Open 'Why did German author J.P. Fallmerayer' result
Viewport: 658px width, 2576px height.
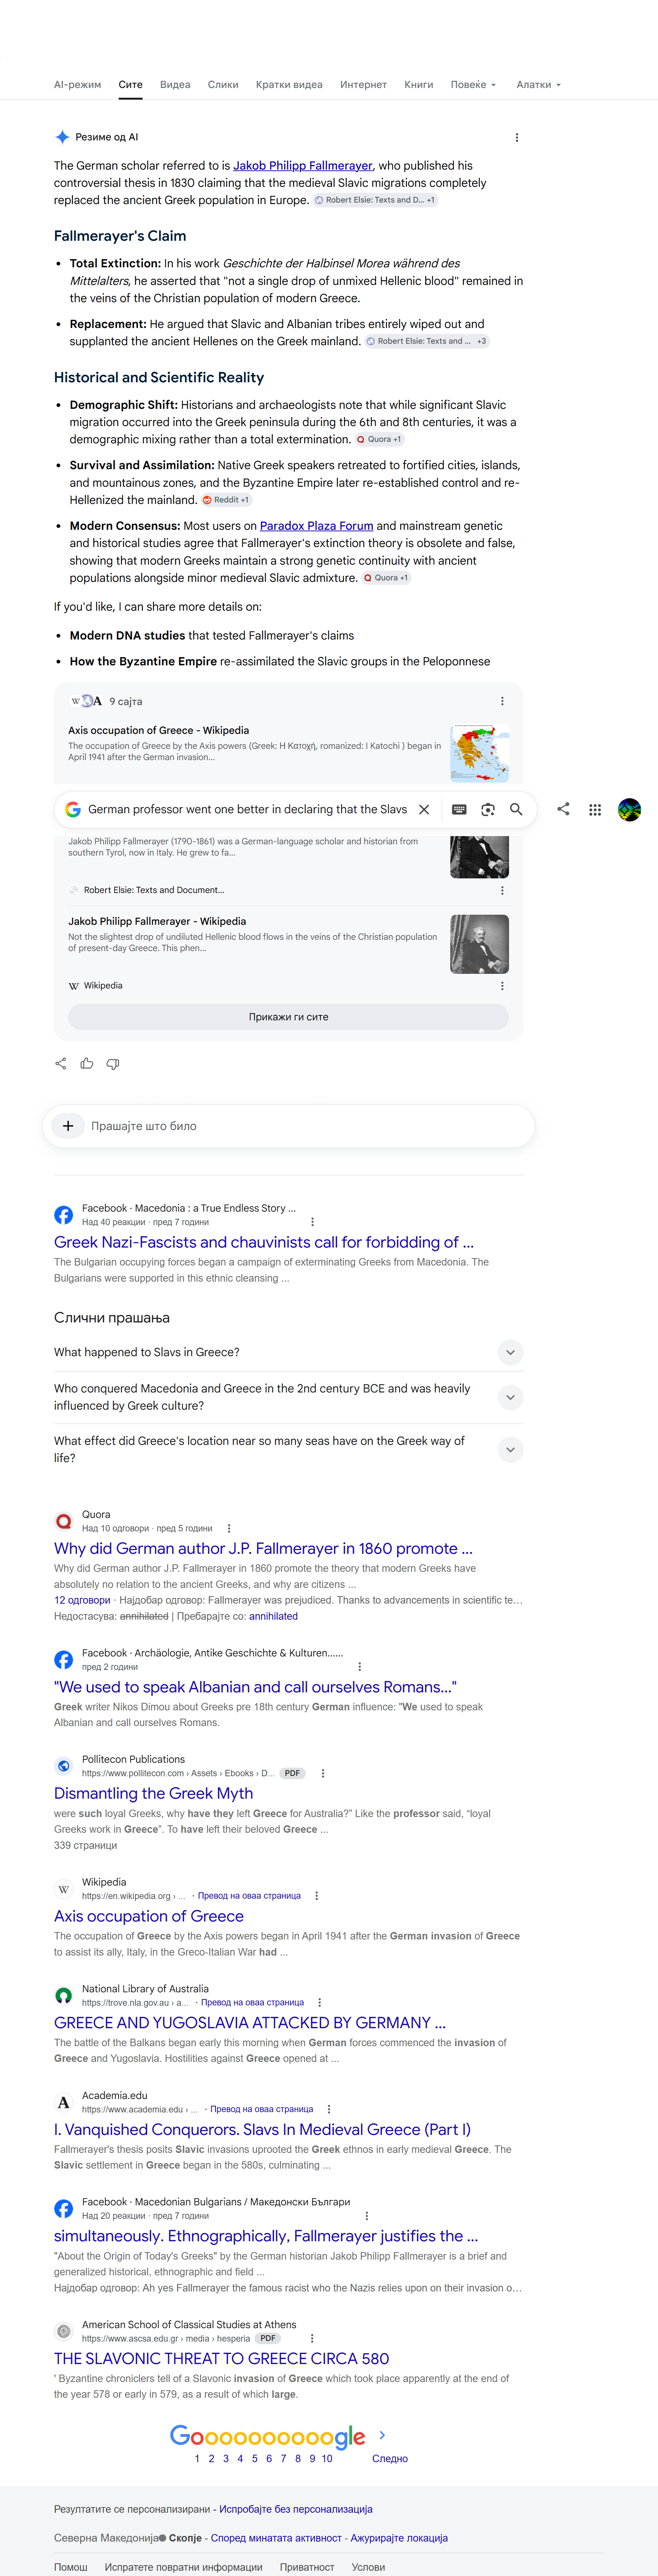pyautogui.click(x=263, y=1548)
